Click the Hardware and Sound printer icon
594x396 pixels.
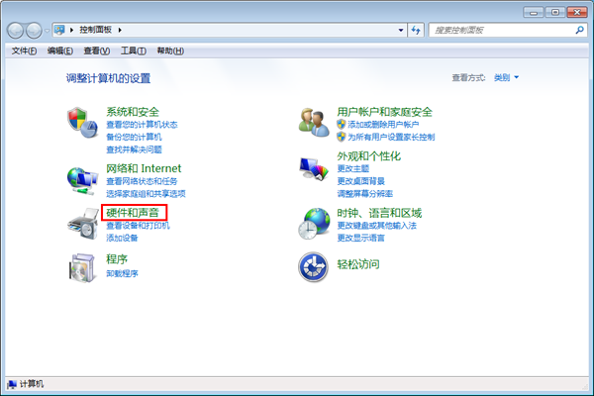pyautogui.click(x=82, y=225)
